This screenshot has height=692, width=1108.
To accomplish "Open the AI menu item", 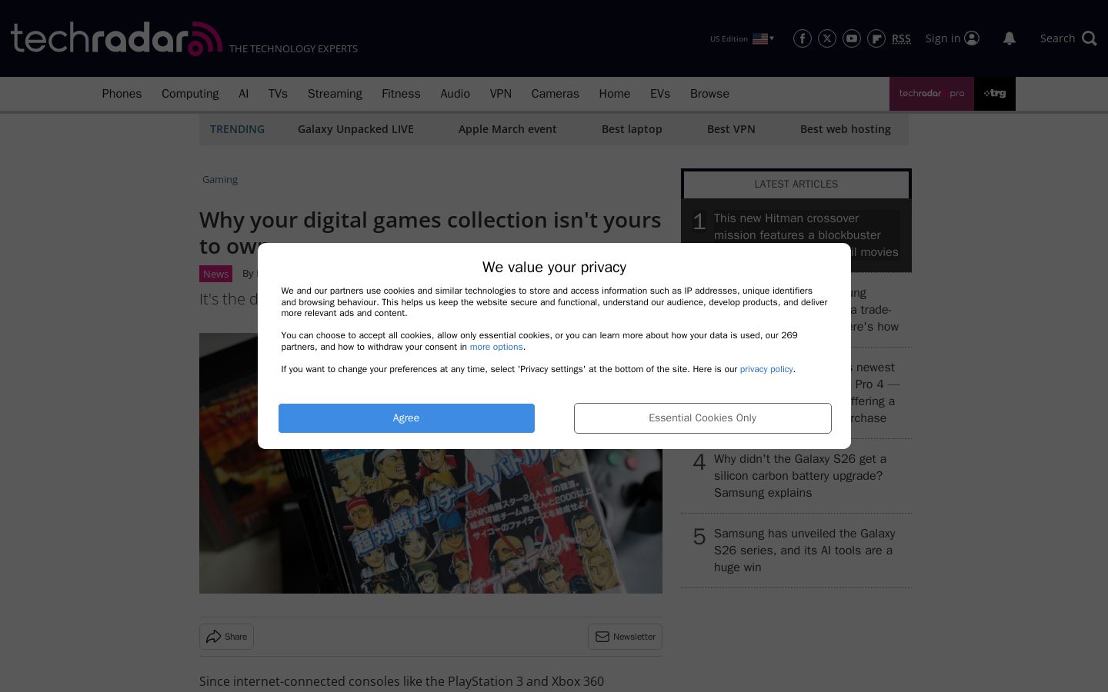I will tap(244, 94).
